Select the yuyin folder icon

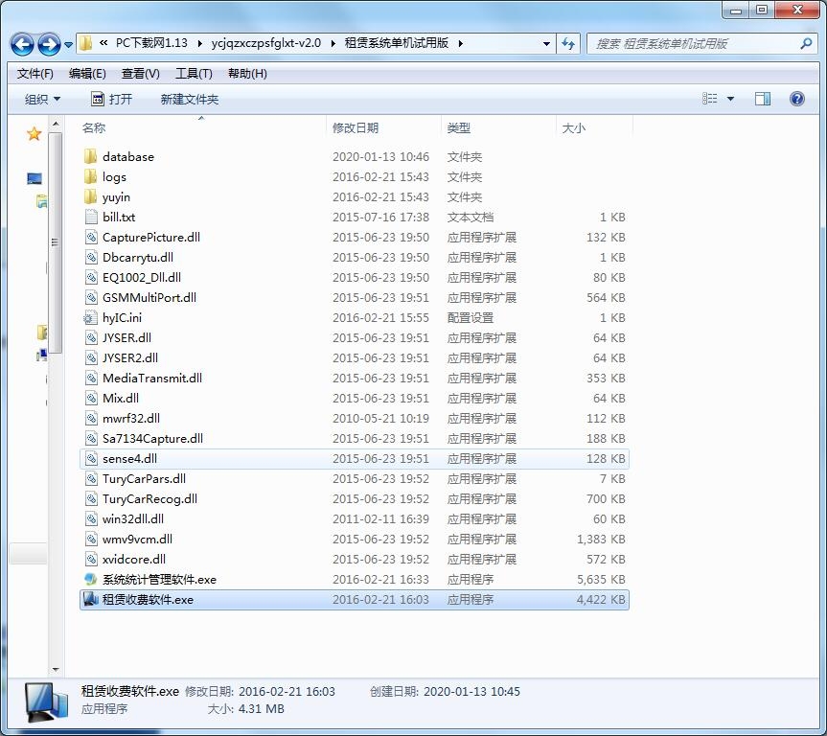91,196
